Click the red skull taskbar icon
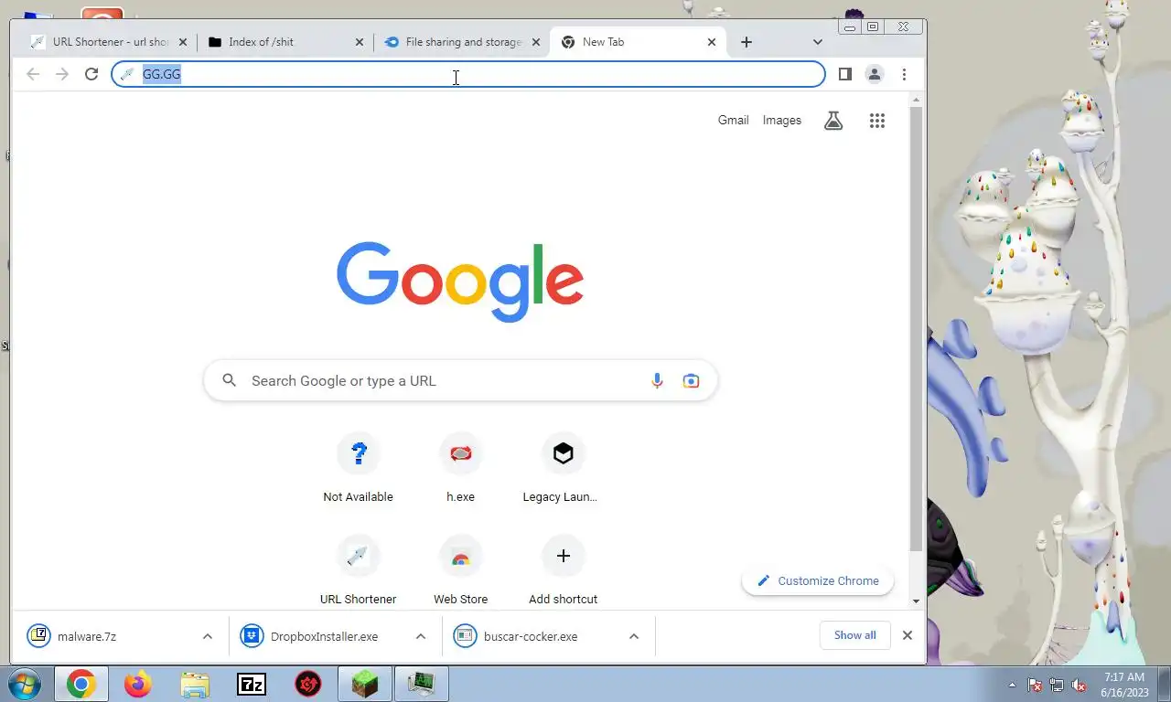The width and height of the screenshot is (1171, 702). pos(308,684)
